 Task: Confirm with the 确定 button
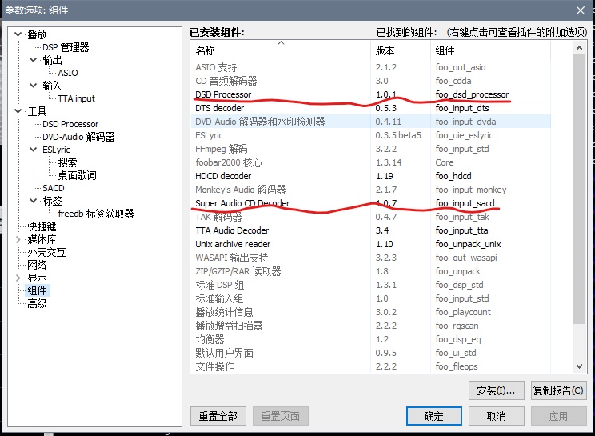pos(434,416)
